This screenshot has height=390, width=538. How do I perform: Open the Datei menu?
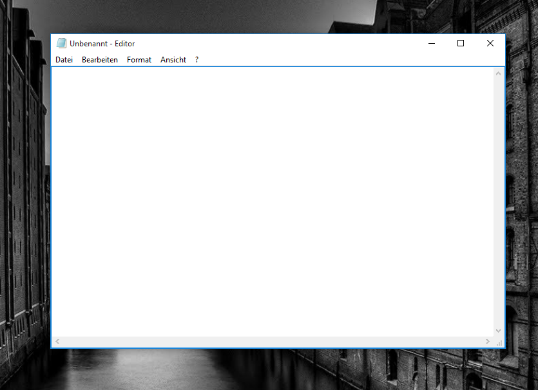[x=64, y=60]
